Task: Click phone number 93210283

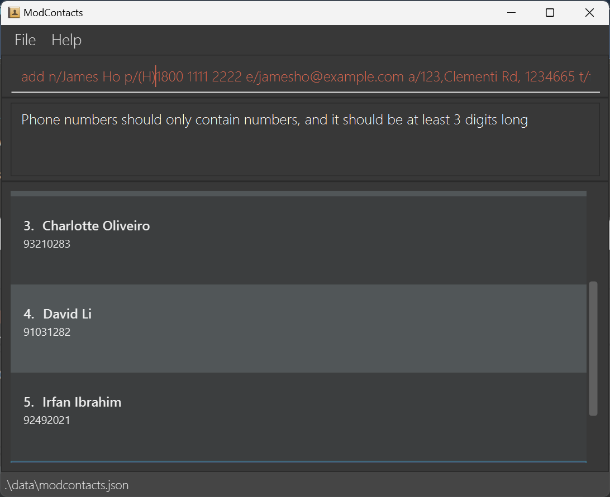Action: [x=47, y=244]
